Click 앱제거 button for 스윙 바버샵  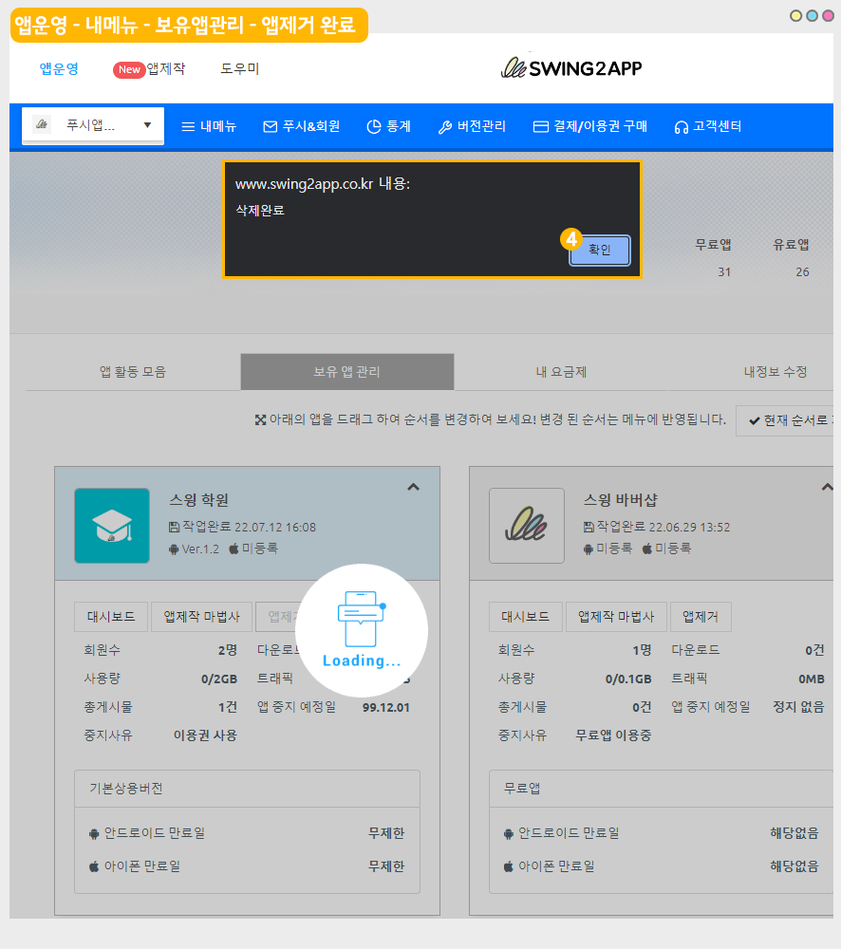(701, 617)
